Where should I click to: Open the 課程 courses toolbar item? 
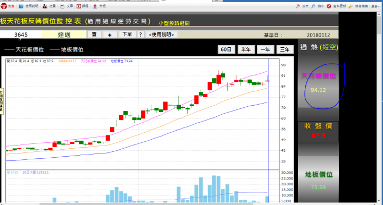(82, 6)
